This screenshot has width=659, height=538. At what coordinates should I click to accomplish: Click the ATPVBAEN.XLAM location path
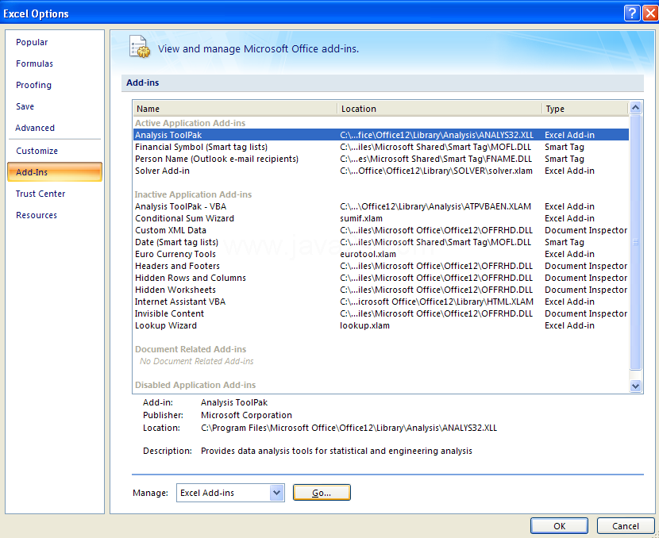435,206
